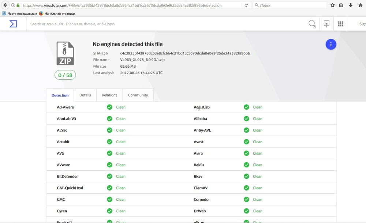This screenshot has width=366, height=223.
Task: Switch to the Relations tab
Action: click(x=109, y=95)
